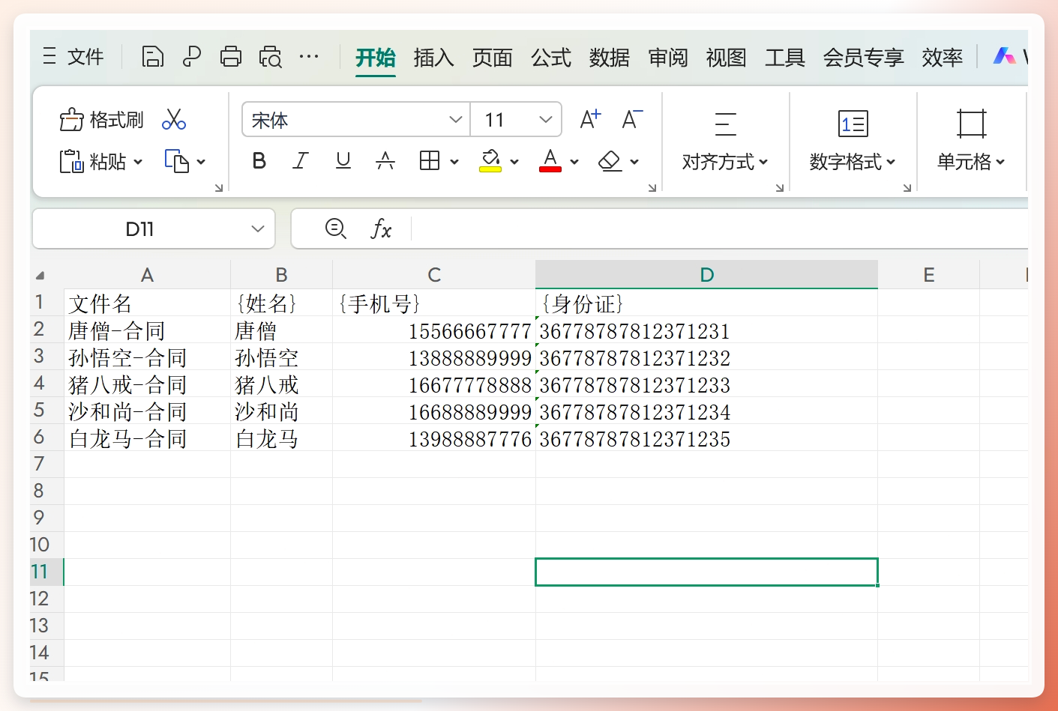Expand the font color dropdown arrow
1058x711 pixels.
(x=574, y=162)
